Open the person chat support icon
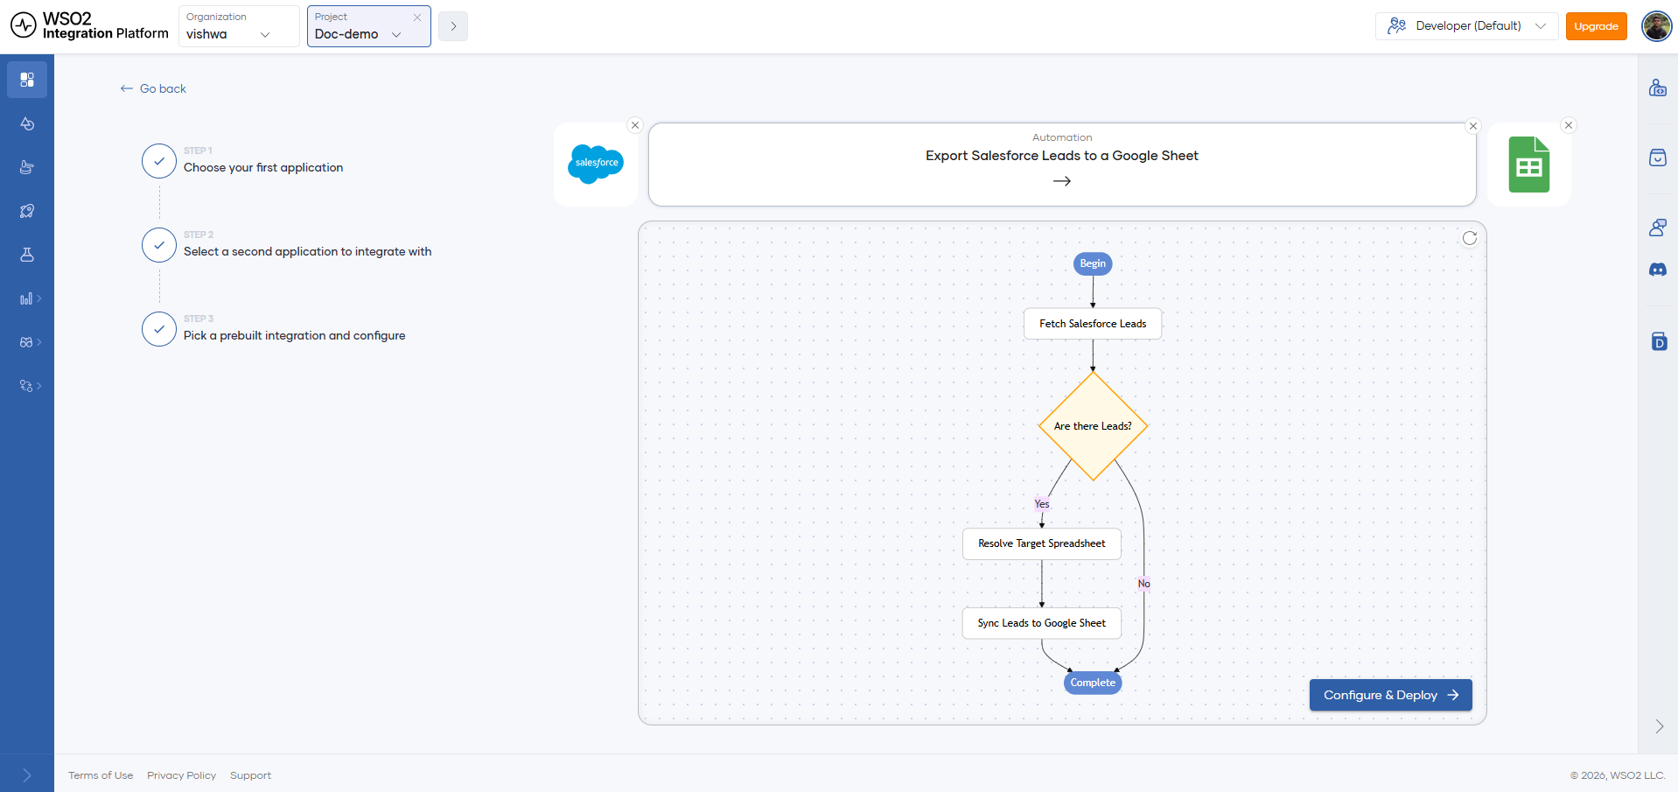 pyautogui.click(x=1658, y=228)
